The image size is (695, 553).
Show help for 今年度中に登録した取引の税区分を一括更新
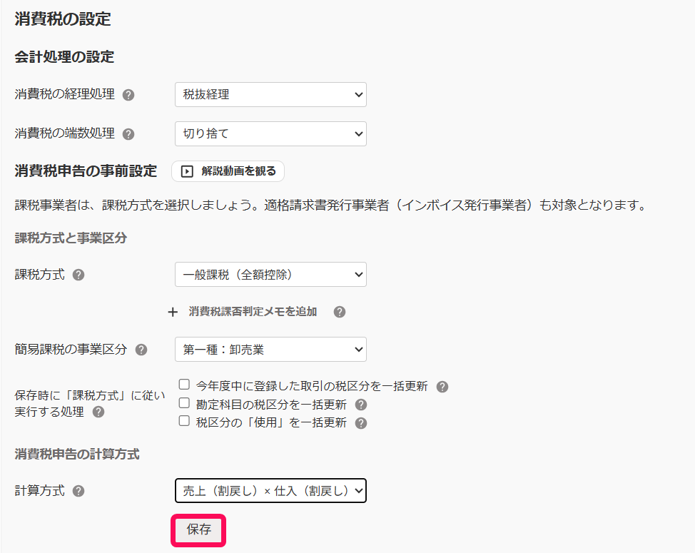point(442,387)
